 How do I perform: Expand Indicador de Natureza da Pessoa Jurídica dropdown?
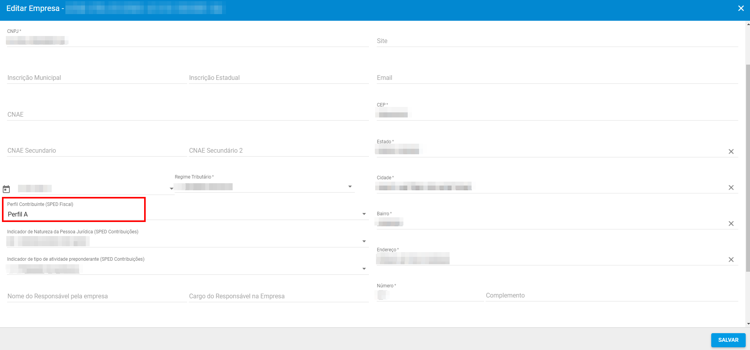(x=364, y=242)
